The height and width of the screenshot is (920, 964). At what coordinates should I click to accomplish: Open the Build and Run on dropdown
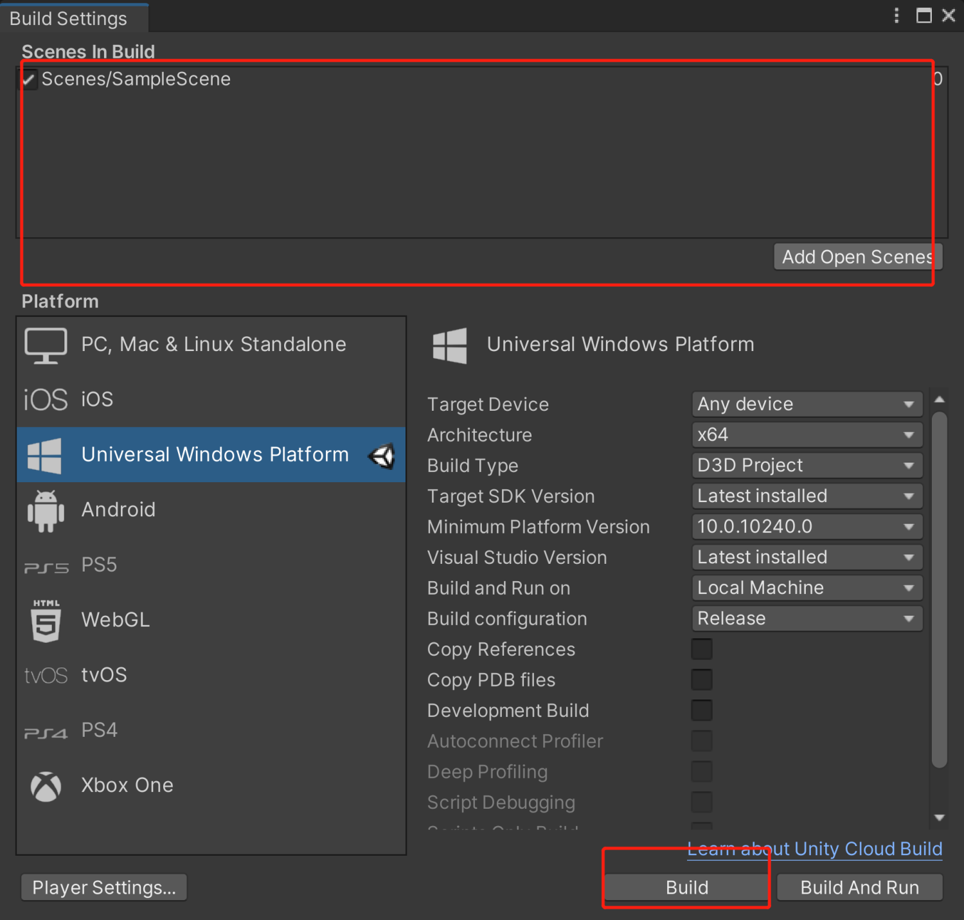pos(807,588)
